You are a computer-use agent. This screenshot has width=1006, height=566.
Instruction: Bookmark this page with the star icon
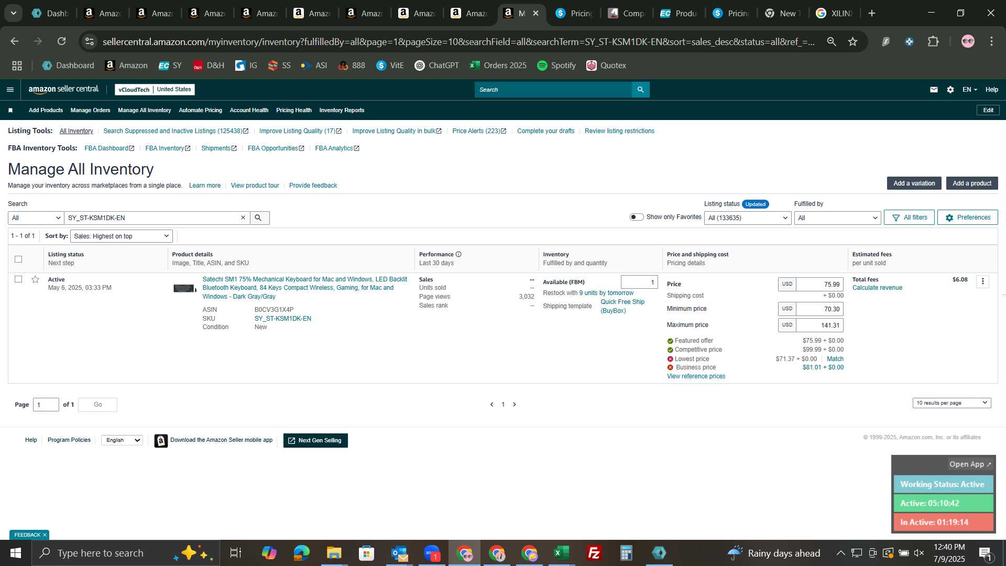(853, 41)
